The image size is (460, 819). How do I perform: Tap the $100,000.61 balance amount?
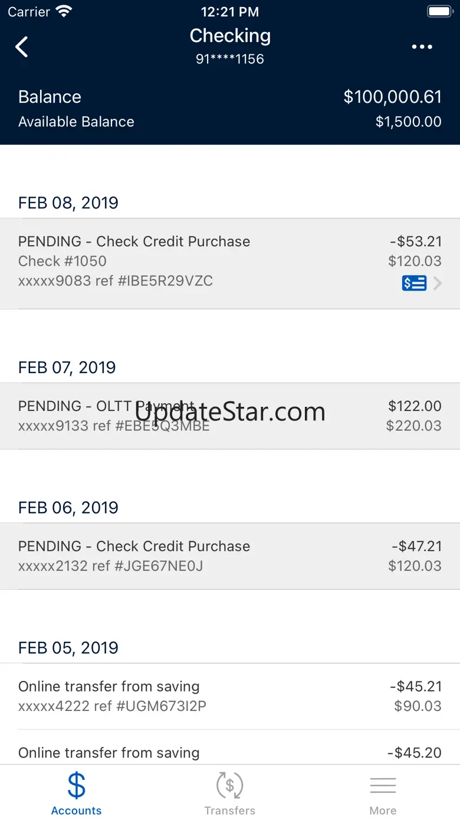pyautogui.click(x=392, y=97)
